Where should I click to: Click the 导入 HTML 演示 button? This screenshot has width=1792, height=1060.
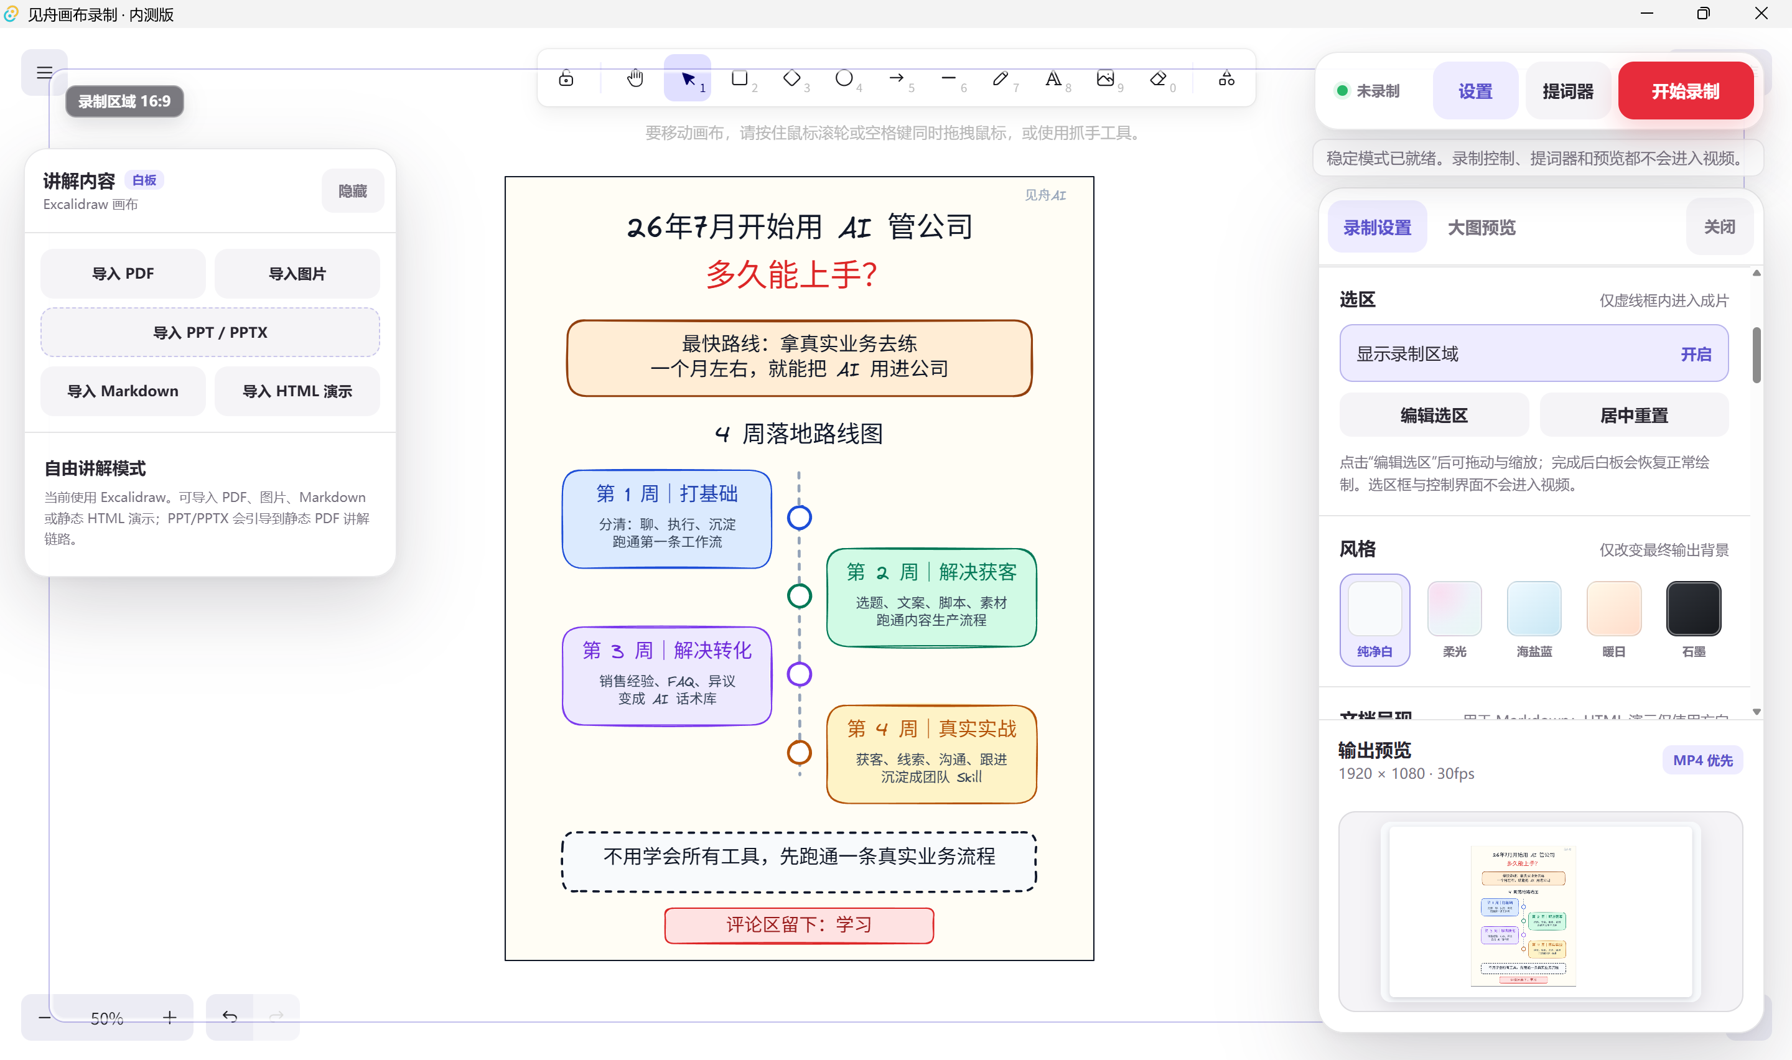pos(297,391)
